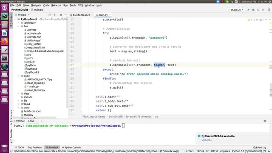Open Firefox from the Ubuntu dock
The width and height of the screenshot is (272, 153).
tap(5, 42)
